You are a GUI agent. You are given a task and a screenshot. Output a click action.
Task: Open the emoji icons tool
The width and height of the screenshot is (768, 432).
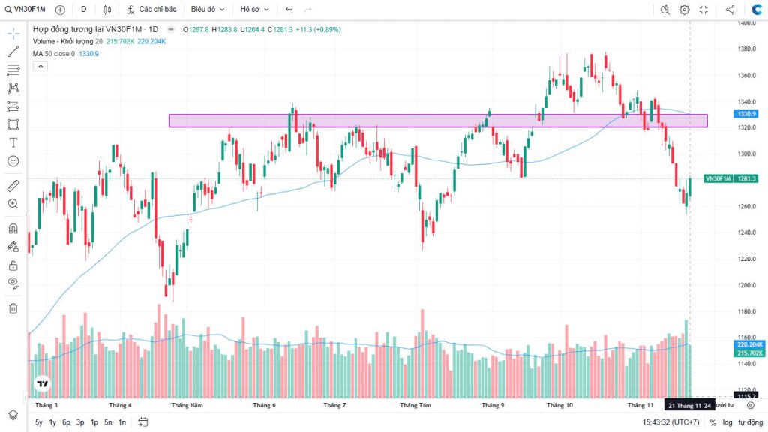13,161
